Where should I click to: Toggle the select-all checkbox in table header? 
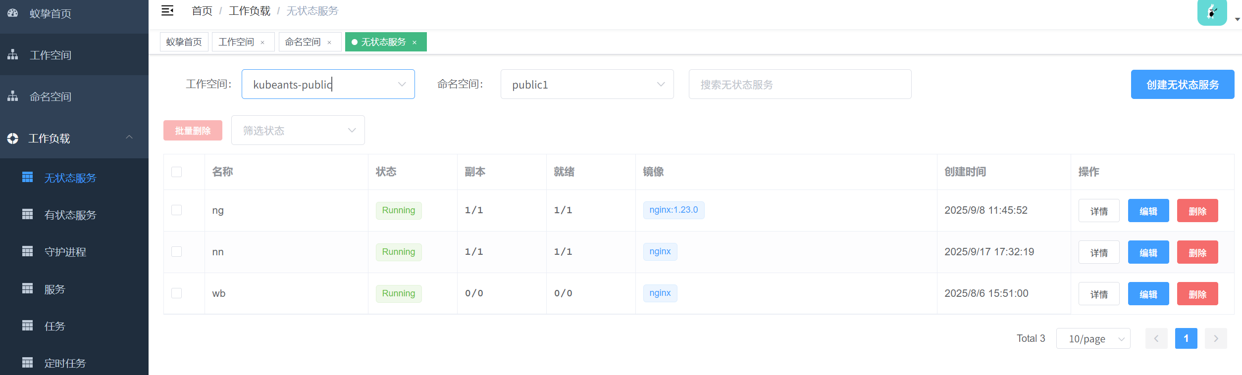(177, 172)
